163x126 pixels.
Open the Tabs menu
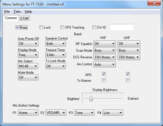[17, 12]
